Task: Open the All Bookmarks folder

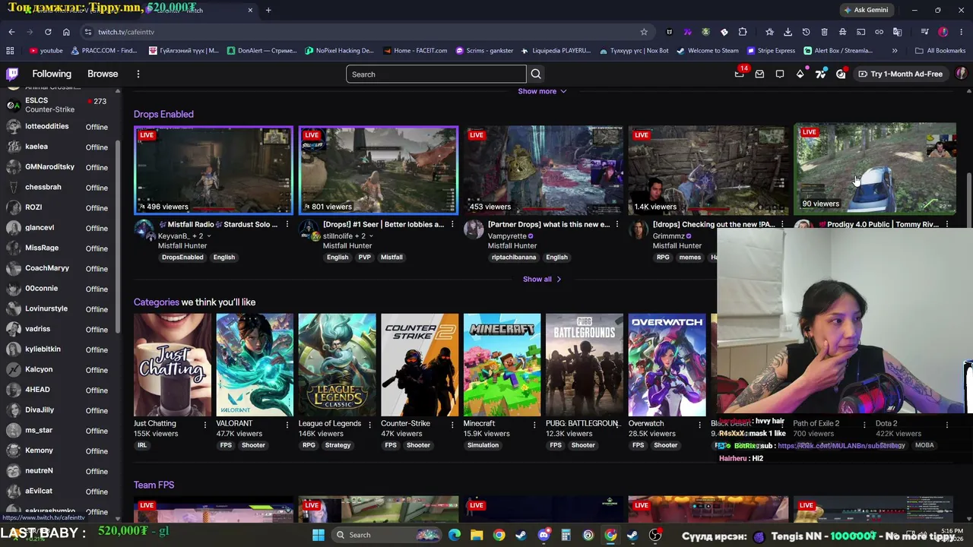Action: tap(940, 51)
